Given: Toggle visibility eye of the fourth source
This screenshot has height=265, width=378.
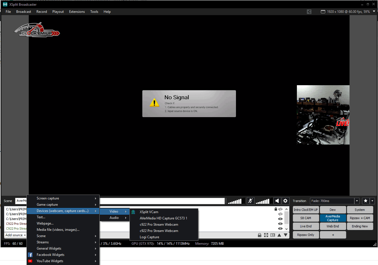Looking at the screenshot, I should coord(280,224).
